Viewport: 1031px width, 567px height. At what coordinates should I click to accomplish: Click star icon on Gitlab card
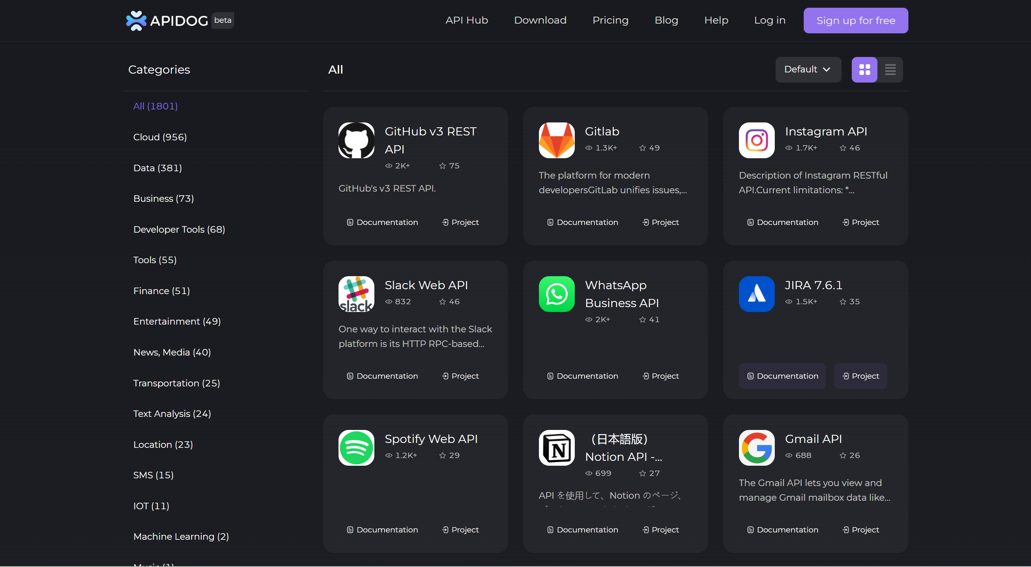pos(642,148)
